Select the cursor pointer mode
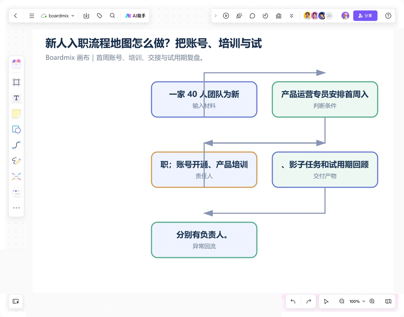The image size is (404, 317). (x=326, y=301)
